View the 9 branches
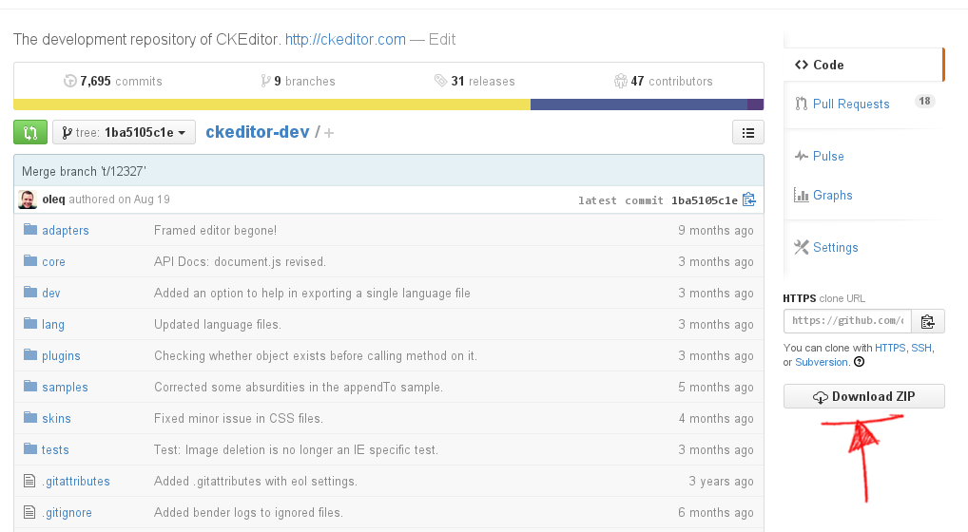The height and width of the screenshot is (532, 968). point(299,81)
